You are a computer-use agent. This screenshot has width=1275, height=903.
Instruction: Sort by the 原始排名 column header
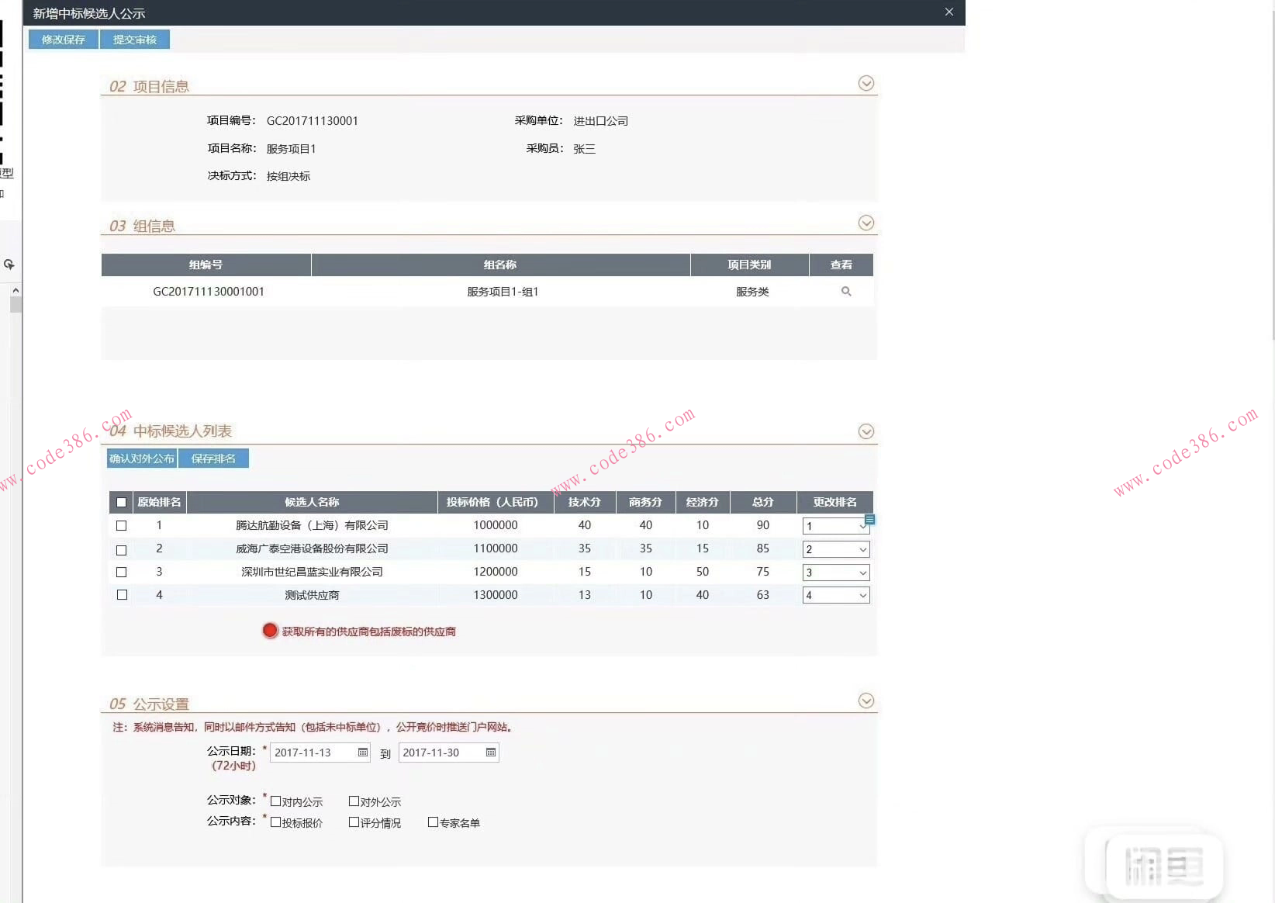click(159, 502)
